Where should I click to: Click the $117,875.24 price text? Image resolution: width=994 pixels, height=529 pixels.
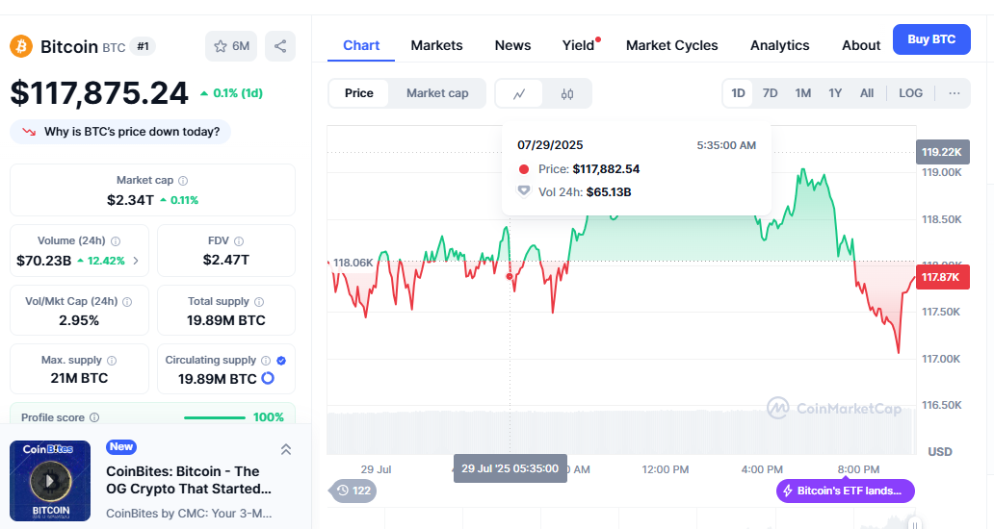[99, 93]
